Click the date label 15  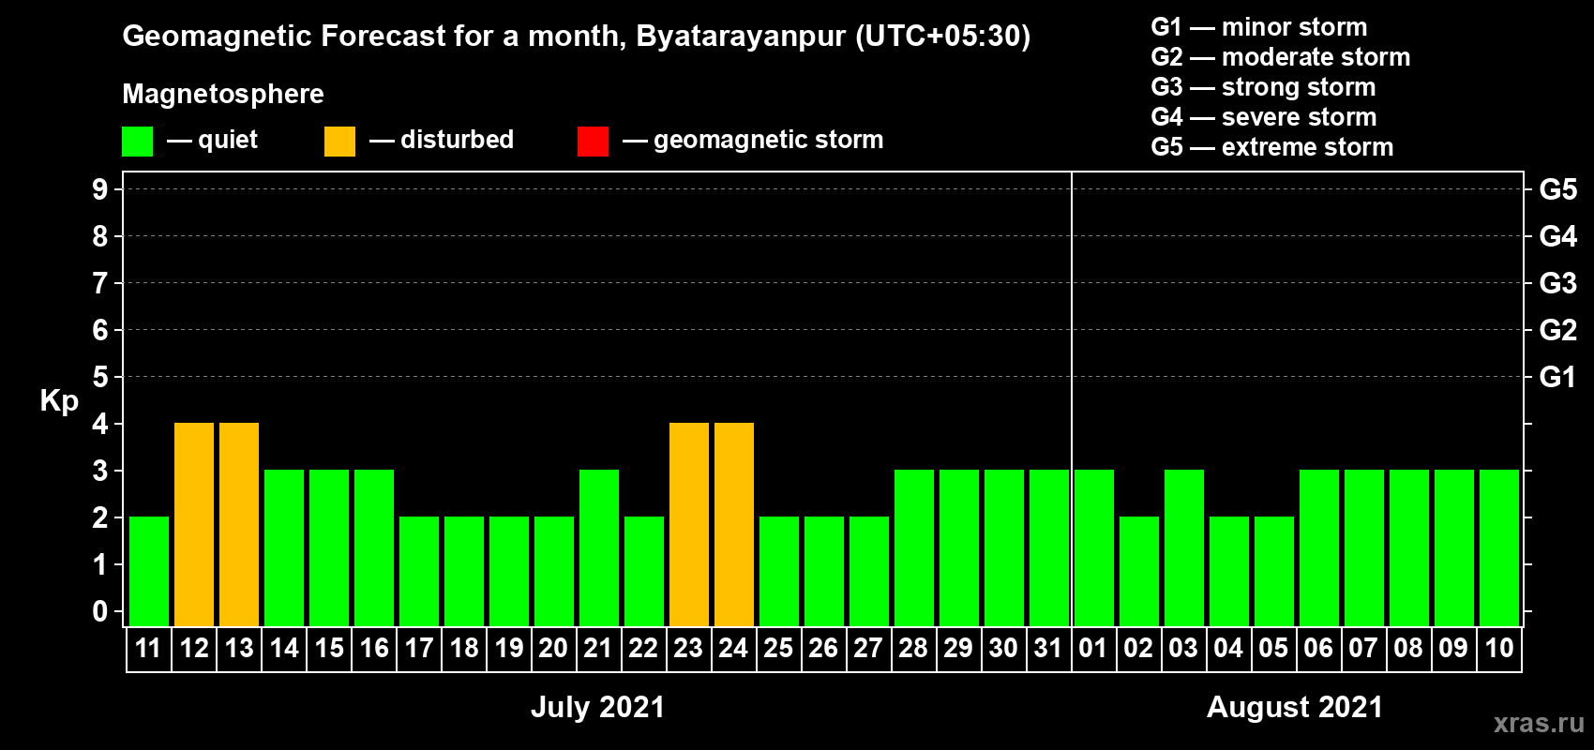[329, 648]
